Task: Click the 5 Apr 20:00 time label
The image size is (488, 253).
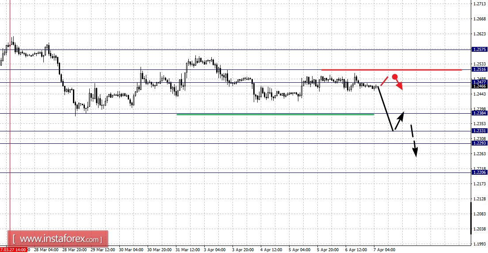Action: click(x=328, y=250)
